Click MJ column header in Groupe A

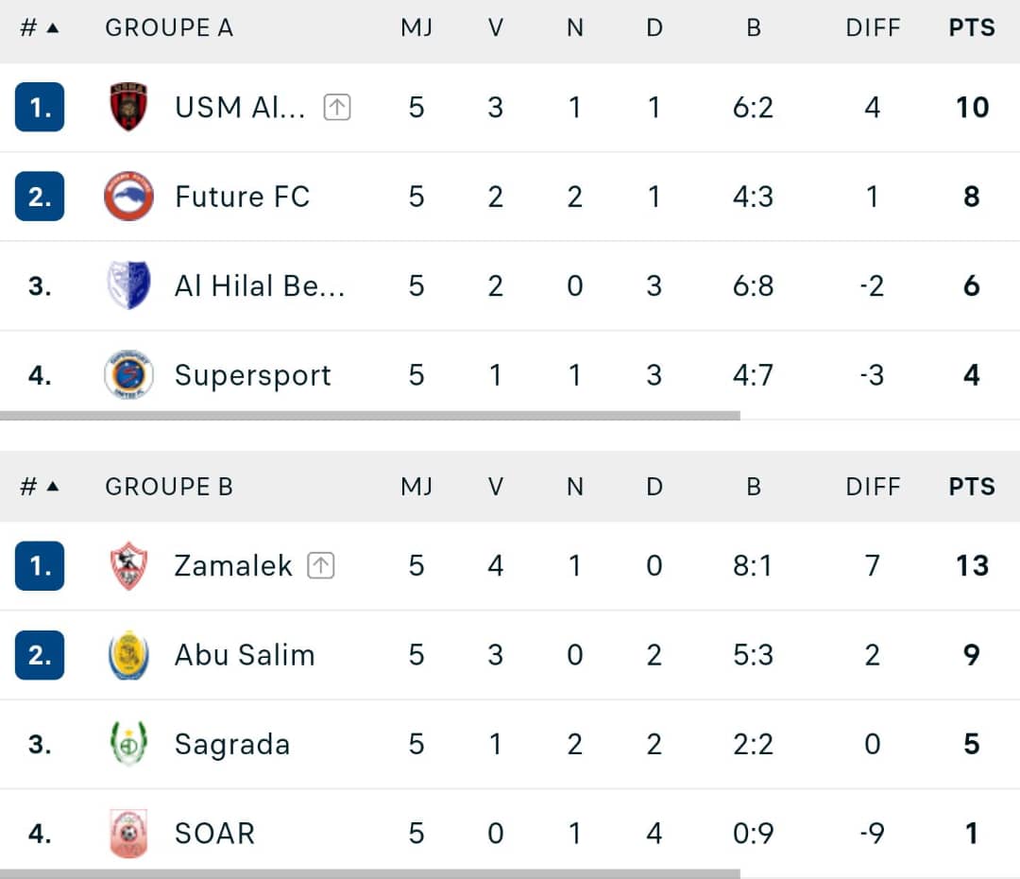pos(416,28)
